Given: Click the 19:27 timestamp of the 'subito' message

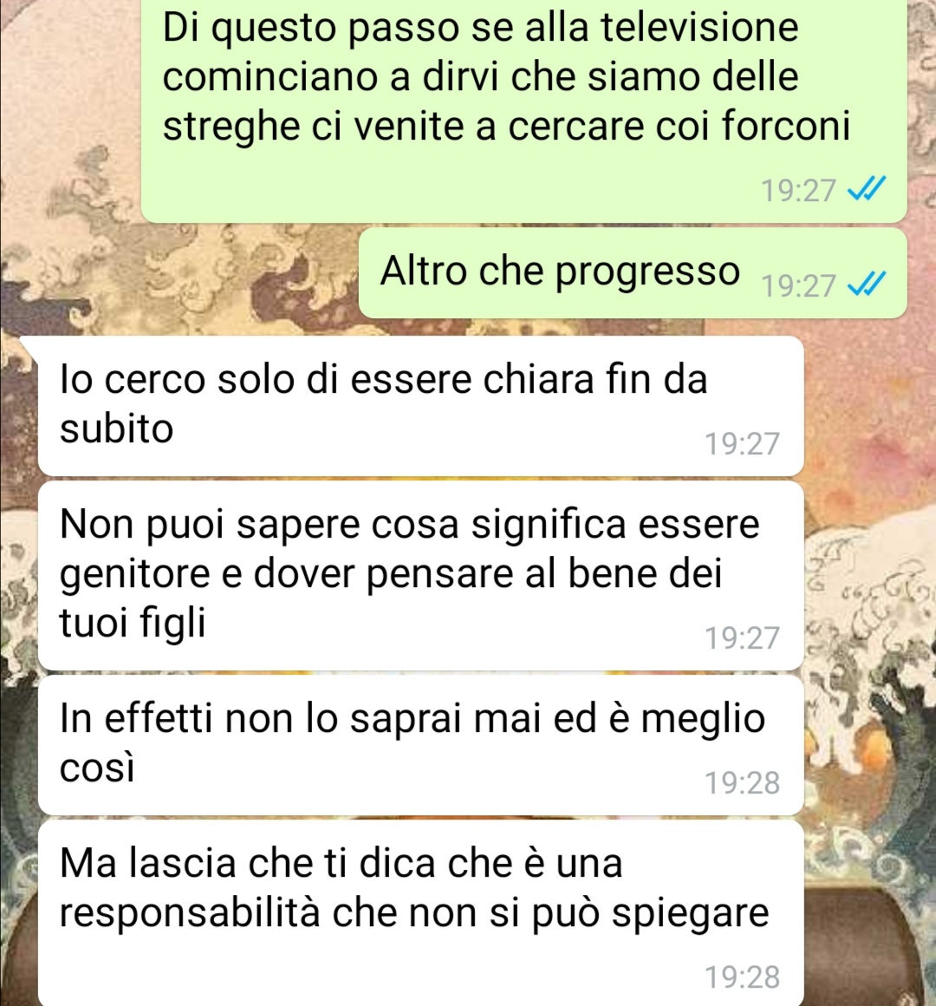Looking at the screenshot, I should click(742, 443).
